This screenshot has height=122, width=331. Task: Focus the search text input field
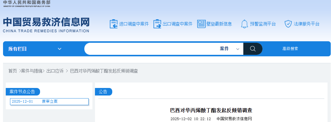coord(152,49)
